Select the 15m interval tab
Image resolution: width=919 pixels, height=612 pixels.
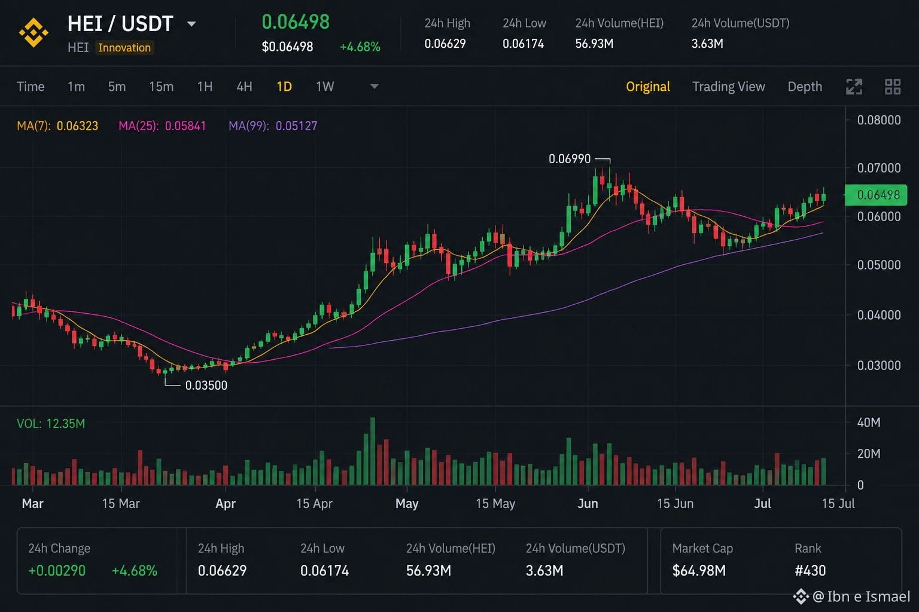[x=161, y=87]
